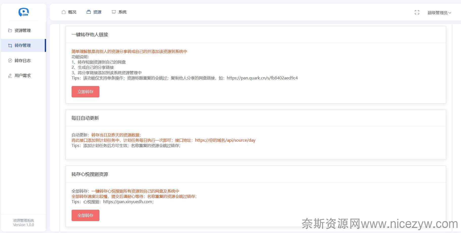This screenshot has height=233, width=461.
Task: Click the crop-style icon beside 转存管理
Action: tap(10, 46)
